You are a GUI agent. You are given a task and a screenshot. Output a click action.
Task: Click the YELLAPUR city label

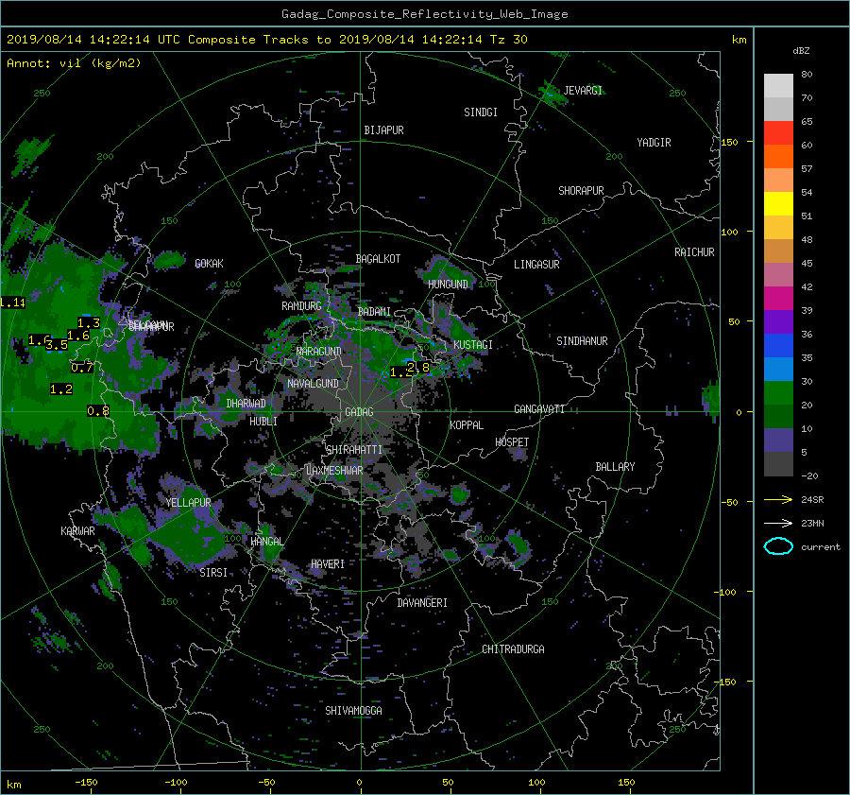pyautogui.click(x=188, y=503)
